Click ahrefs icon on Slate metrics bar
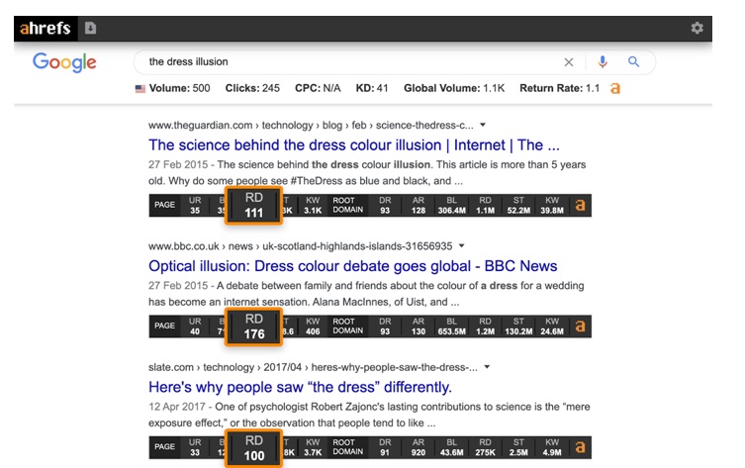 [x=580, y=447]
